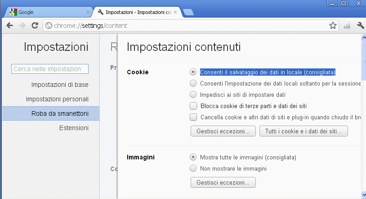This screenshot has width=366, height=199.
Task: Click the 'Cerca nelle impostazioni' search field
Action: click(50, 69)
